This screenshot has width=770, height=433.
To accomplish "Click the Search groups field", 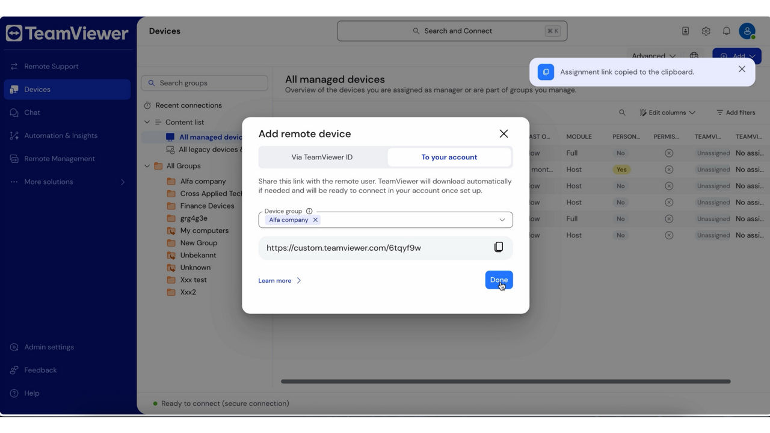I will click(x=205, y=83).
